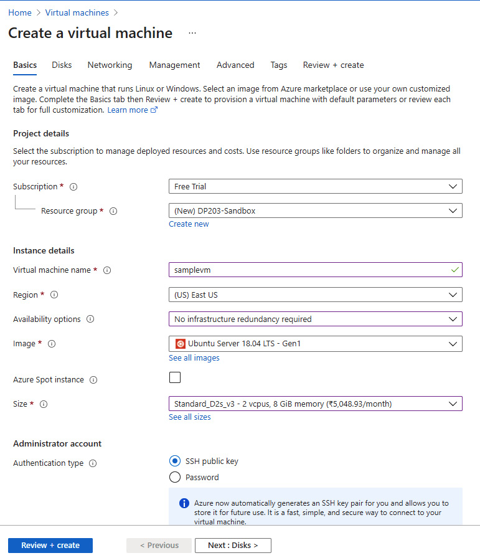Click the Region info icon
This screenshot has height=558, width=480.
[54, 295]
